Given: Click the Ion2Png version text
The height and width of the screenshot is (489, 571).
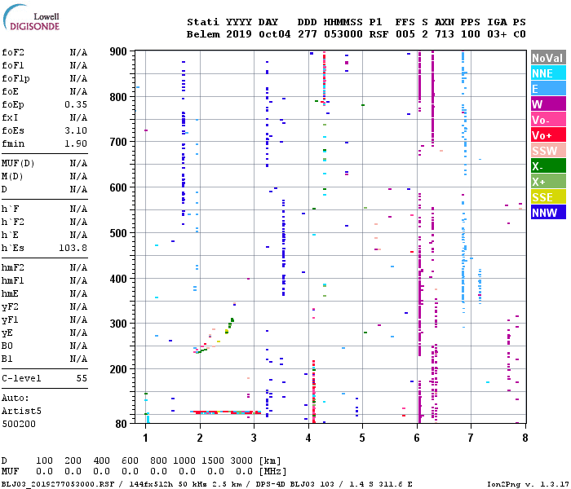Looking at the screenshot, I should [x=528, y=484].
